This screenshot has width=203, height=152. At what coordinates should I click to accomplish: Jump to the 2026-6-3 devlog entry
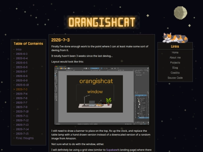click(22, 54)
